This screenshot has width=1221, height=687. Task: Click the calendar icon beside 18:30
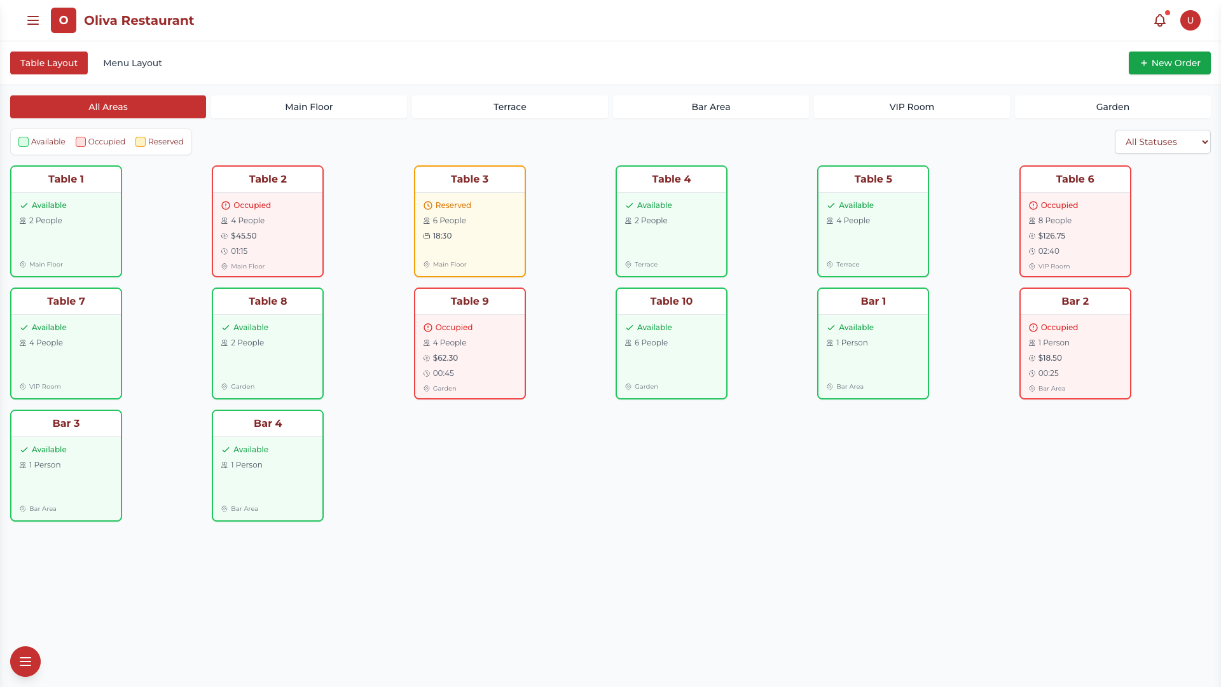tap(427, 236)
